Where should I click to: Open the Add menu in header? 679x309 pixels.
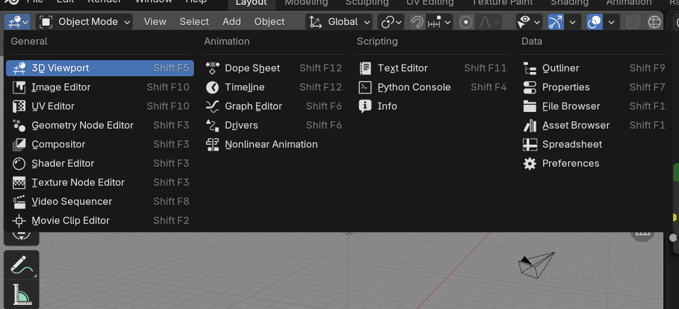[232, 21]
